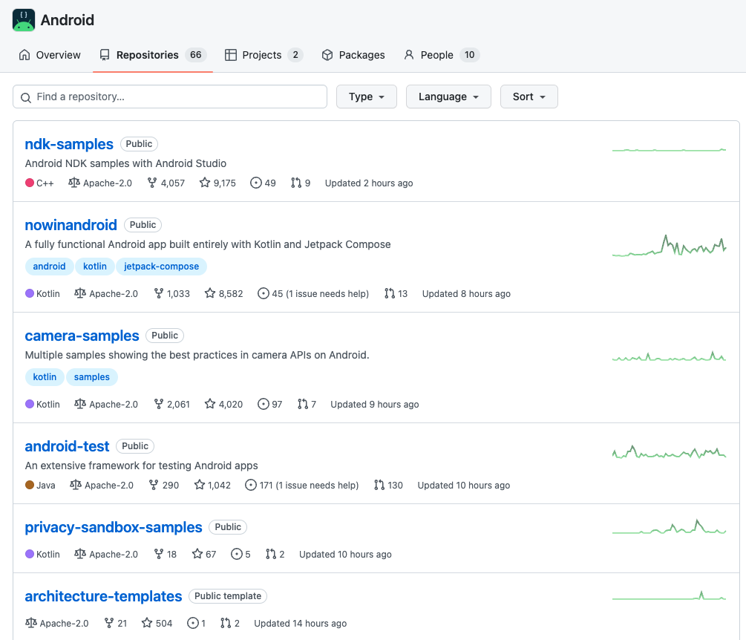Open ndk-samples 9 pull requests
Image resolution: width=746 pixels, height=640 pixels.
[301, 183]
